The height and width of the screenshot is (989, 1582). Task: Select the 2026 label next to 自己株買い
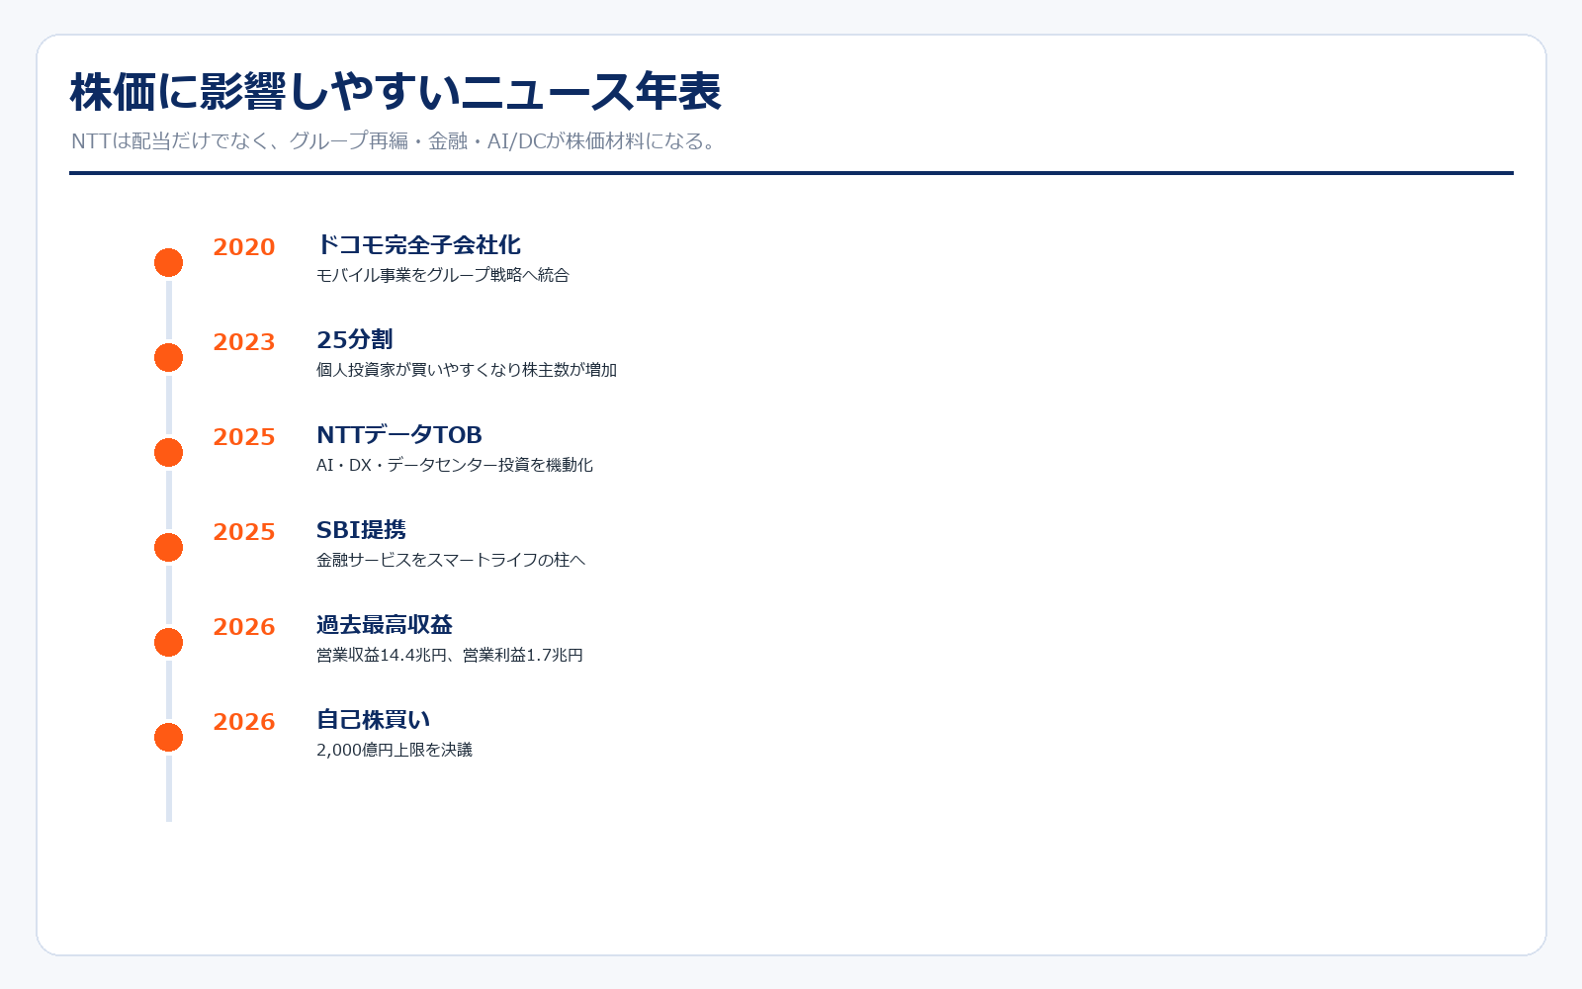pos(244,722)
